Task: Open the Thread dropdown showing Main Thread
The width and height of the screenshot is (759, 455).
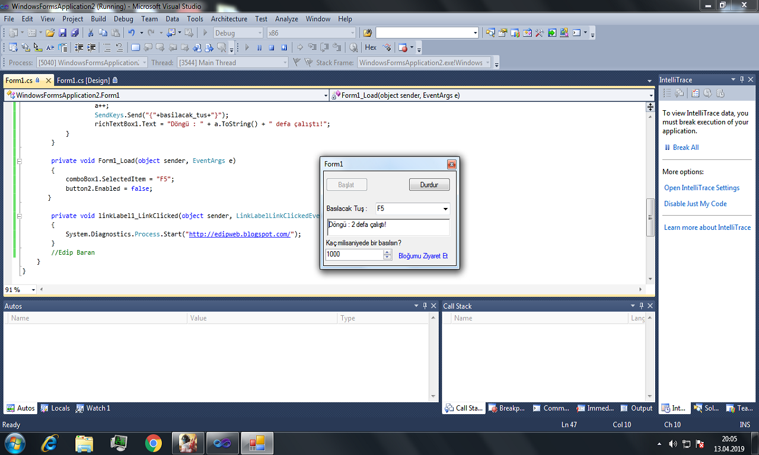Action: [285, 62]
